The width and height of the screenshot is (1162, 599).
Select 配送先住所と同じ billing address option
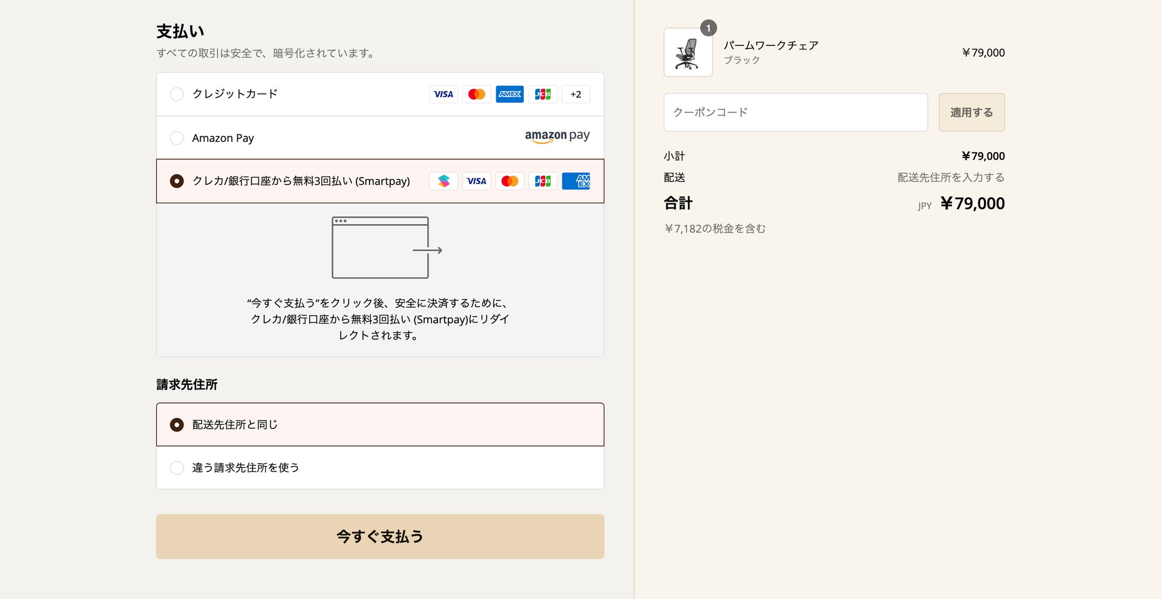point(177,424)
